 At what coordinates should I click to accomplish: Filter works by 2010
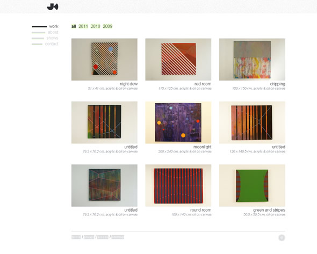click(95, 26)
